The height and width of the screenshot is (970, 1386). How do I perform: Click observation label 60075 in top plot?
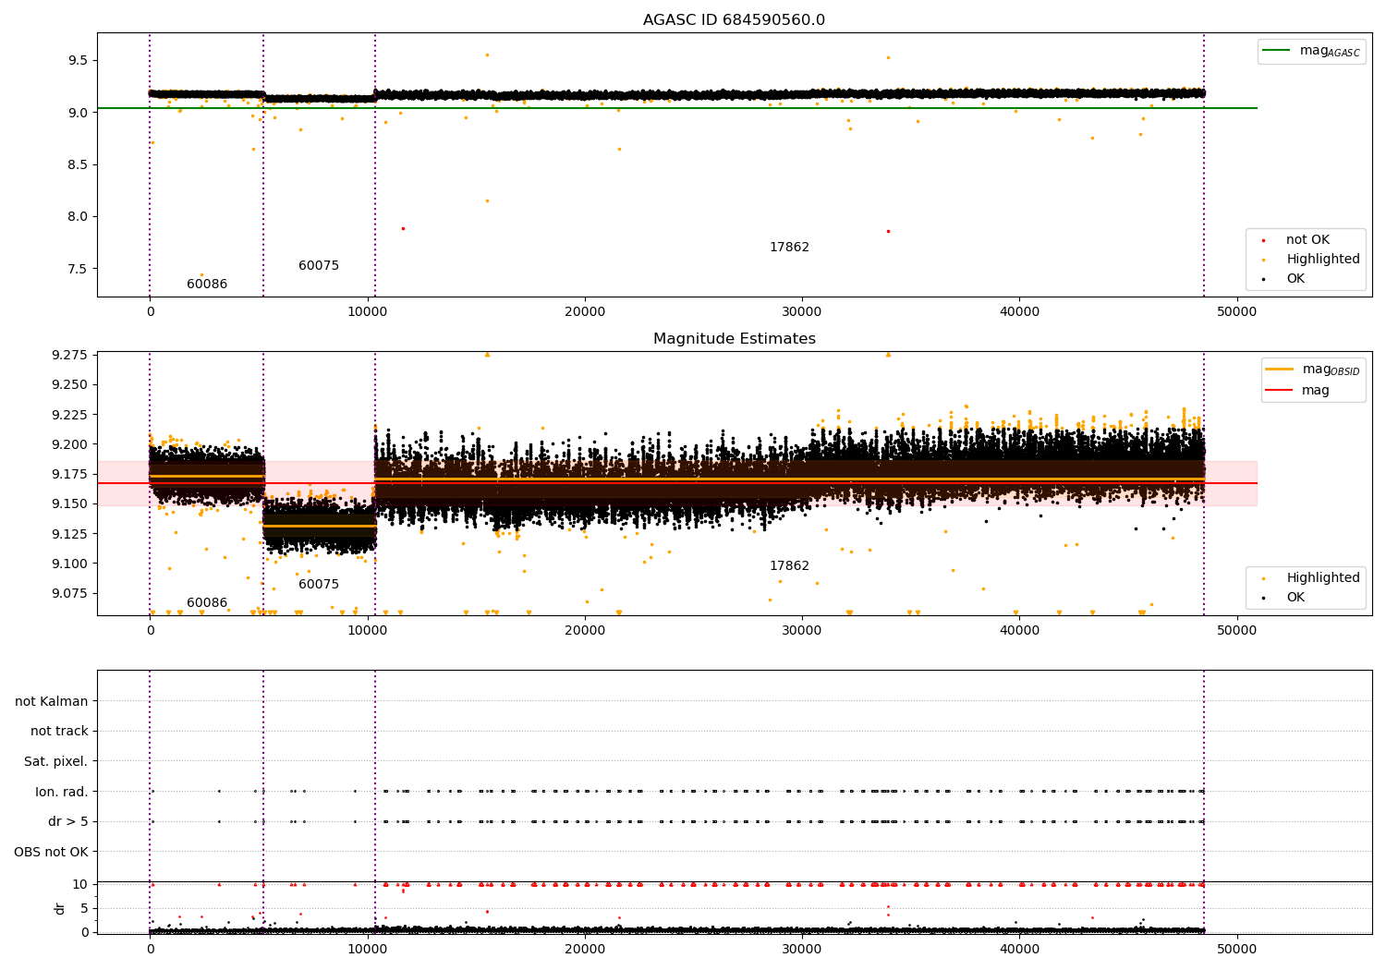pyautogui.click(x=319, y=266)
